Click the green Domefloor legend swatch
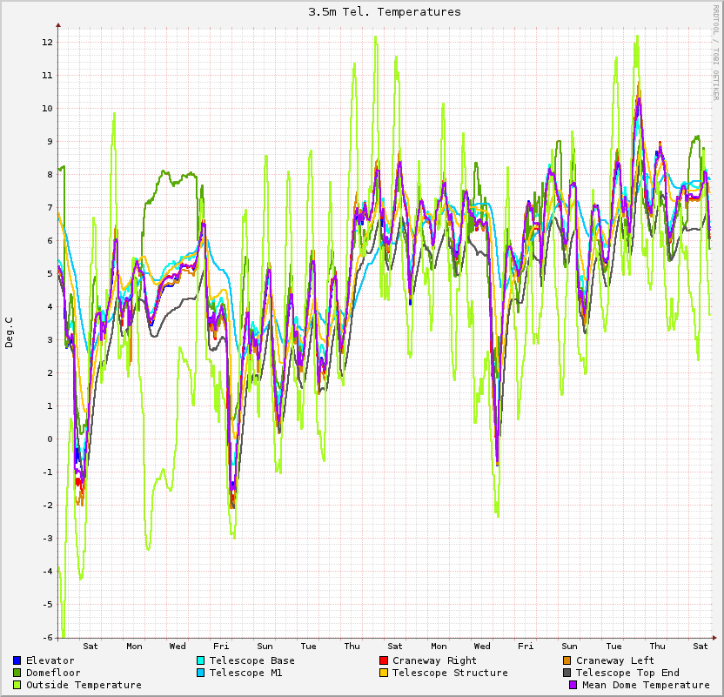This screenshot has height=697, width=724. (x=17, y=673)
